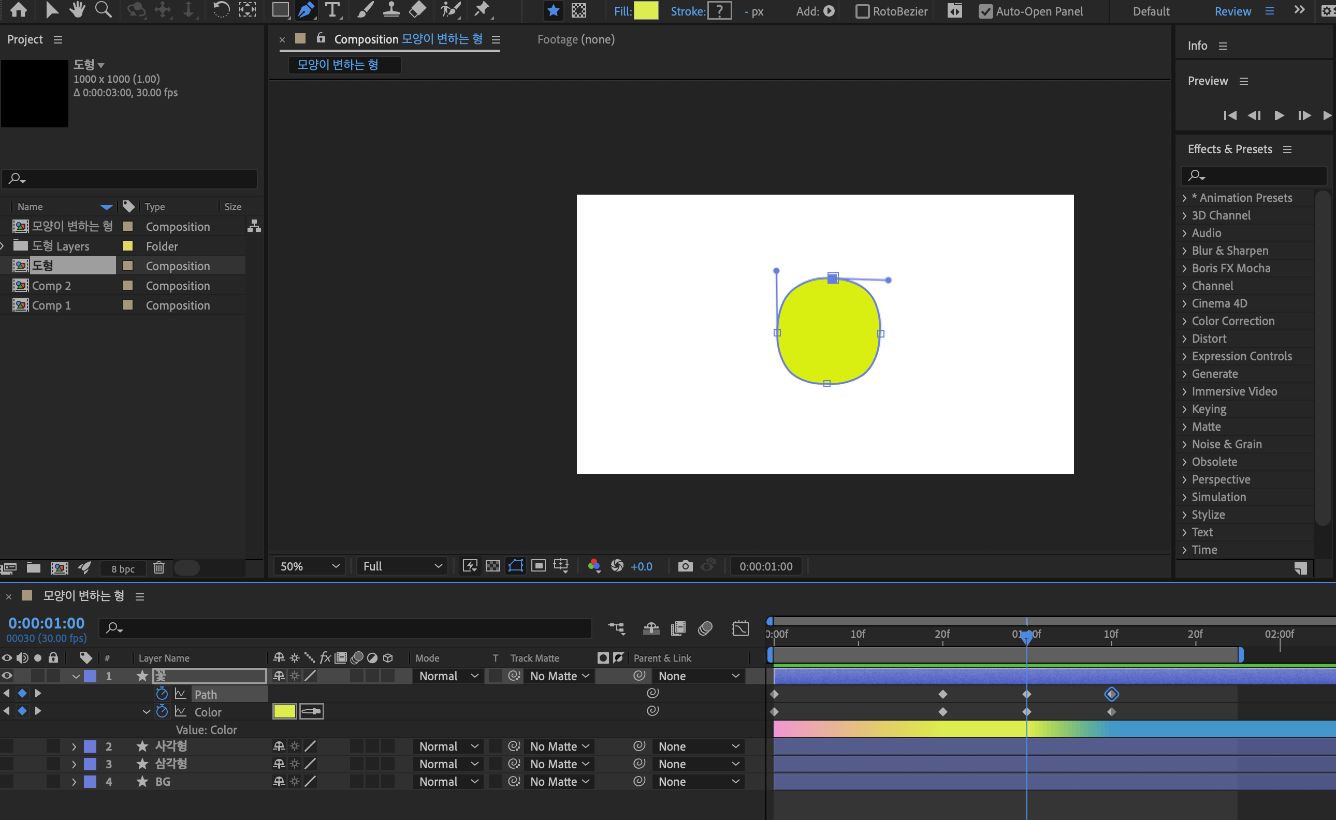Create new composition icon in Project panel
This screenshot has height=820, width=1336.
[59, 568]
